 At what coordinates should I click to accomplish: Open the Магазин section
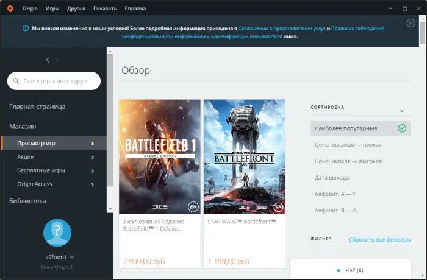pos(23,127)
